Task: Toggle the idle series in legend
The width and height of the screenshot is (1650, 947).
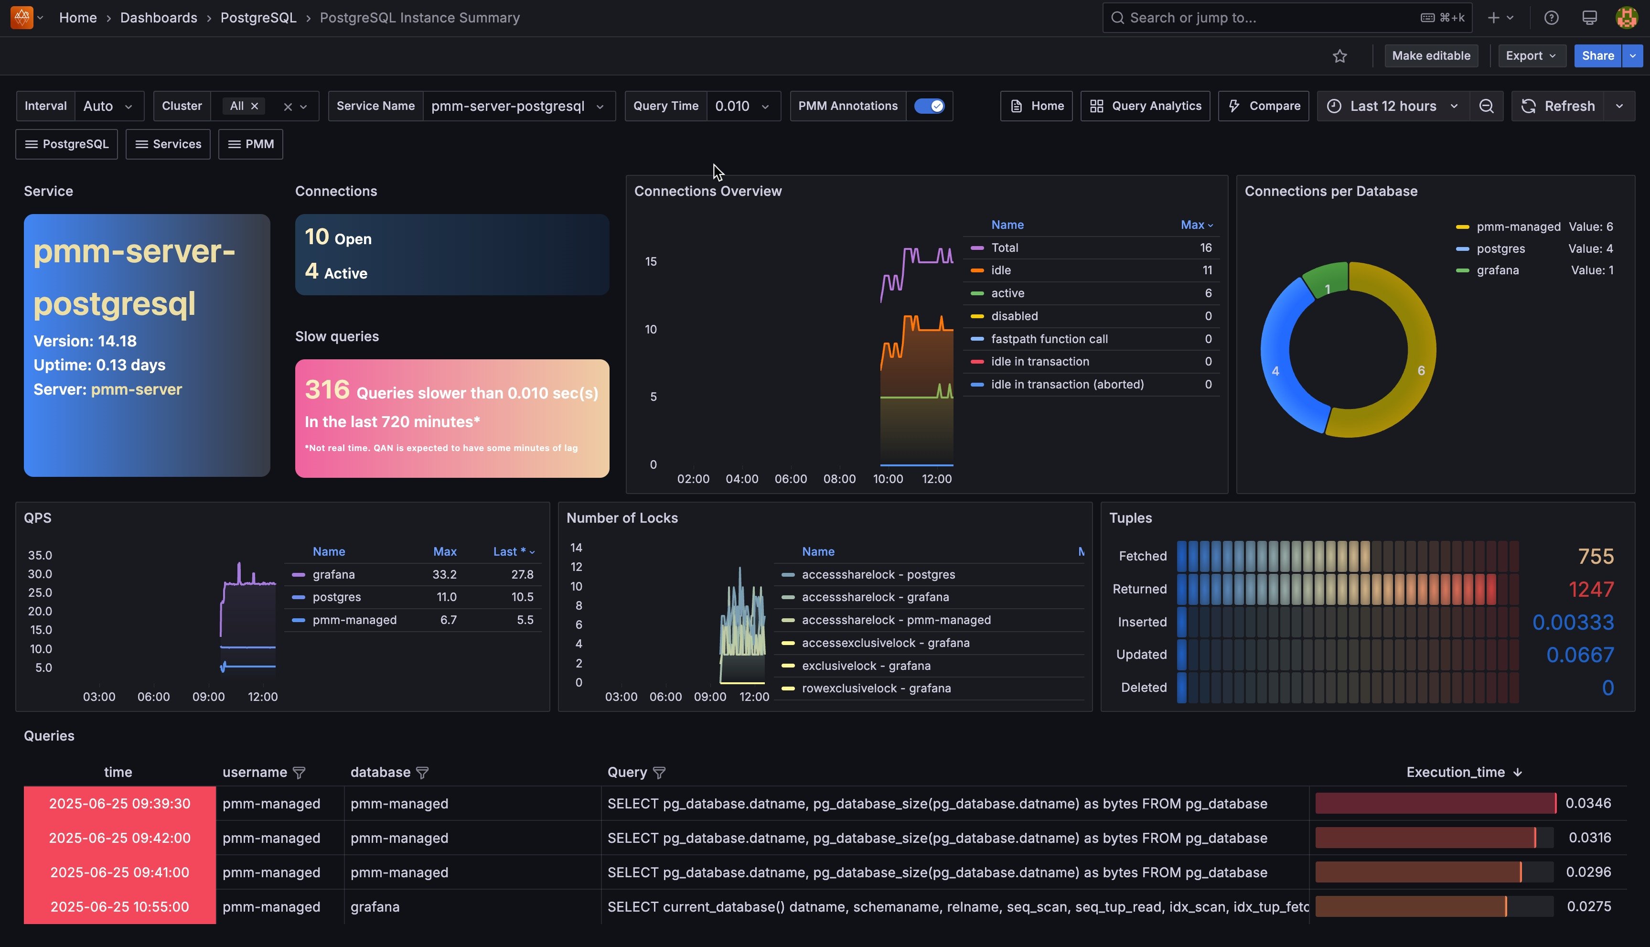Action: 1000,270
